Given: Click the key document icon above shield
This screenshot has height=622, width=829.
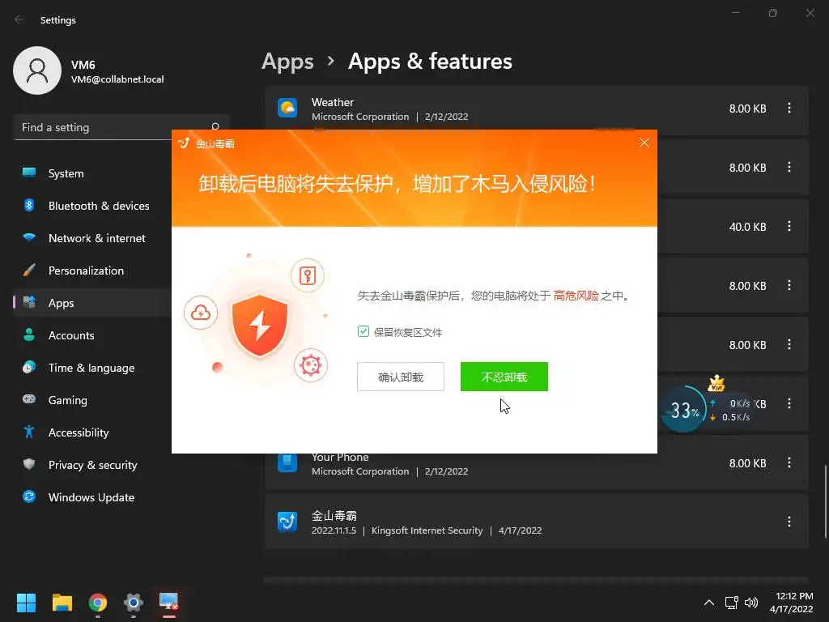Looking at the screenshot, I should click(307, 275).
